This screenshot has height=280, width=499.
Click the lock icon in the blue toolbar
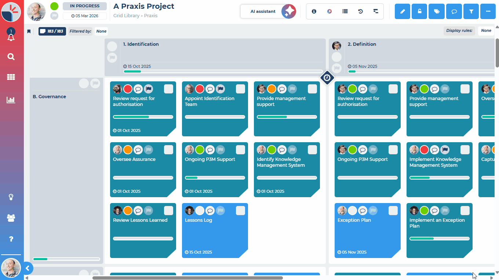click(x=419, y=11)
